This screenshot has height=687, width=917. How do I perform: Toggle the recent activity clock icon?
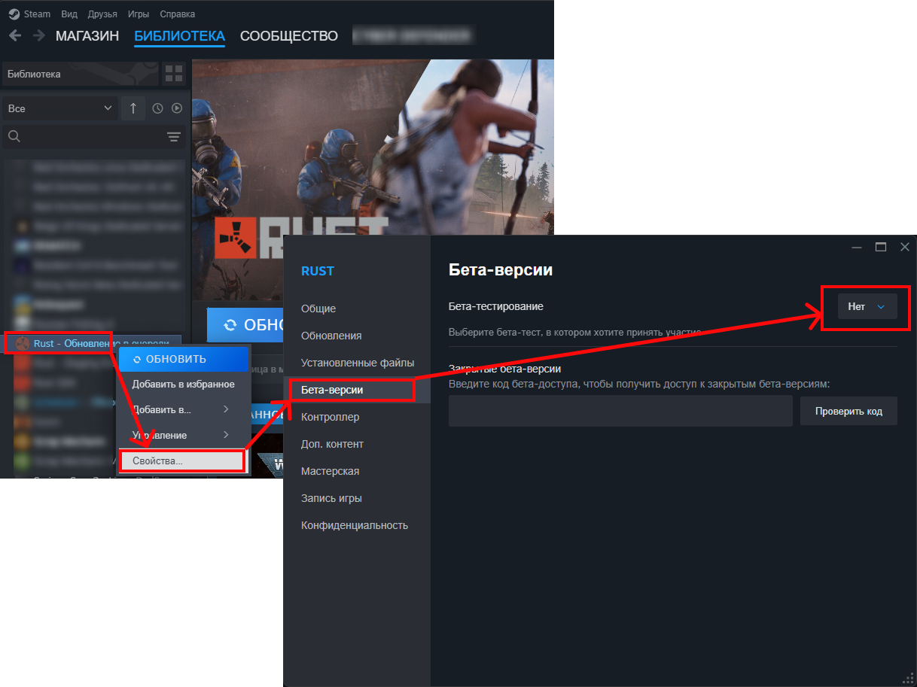tap(157, 108)
